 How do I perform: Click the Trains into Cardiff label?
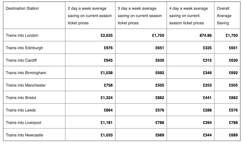21,60
